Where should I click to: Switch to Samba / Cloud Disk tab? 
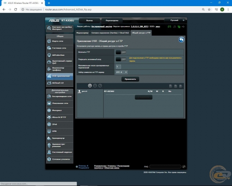click(110, 33)
